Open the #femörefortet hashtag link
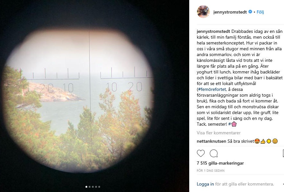This screenshot has height=192, width=284. [x=212, y=89]
